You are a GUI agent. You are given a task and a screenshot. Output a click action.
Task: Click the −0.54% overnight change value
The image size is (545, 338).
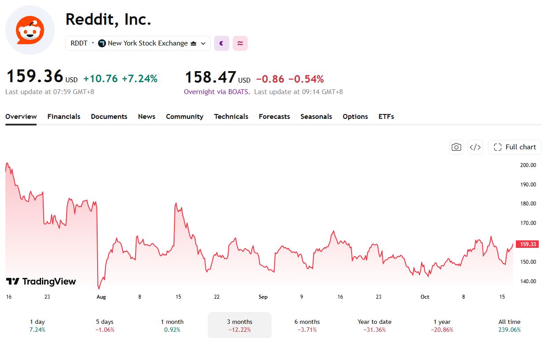pos(306,79)
